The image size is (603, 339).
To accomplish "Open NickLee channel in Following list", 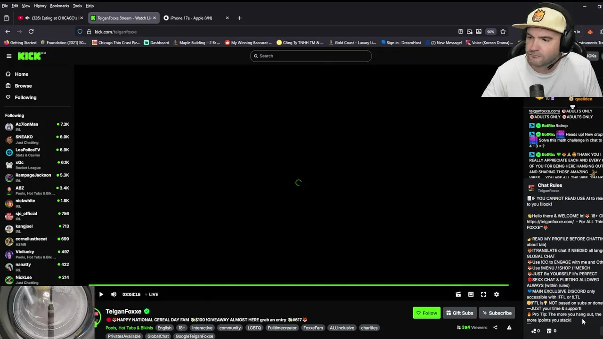I will (37, 279).
